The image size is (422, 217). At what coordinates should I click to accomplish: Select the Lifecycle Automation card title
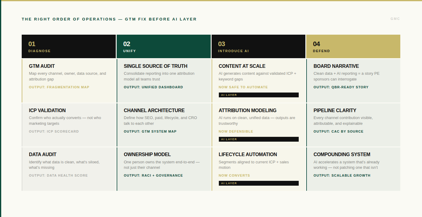[x=248, y=154]
